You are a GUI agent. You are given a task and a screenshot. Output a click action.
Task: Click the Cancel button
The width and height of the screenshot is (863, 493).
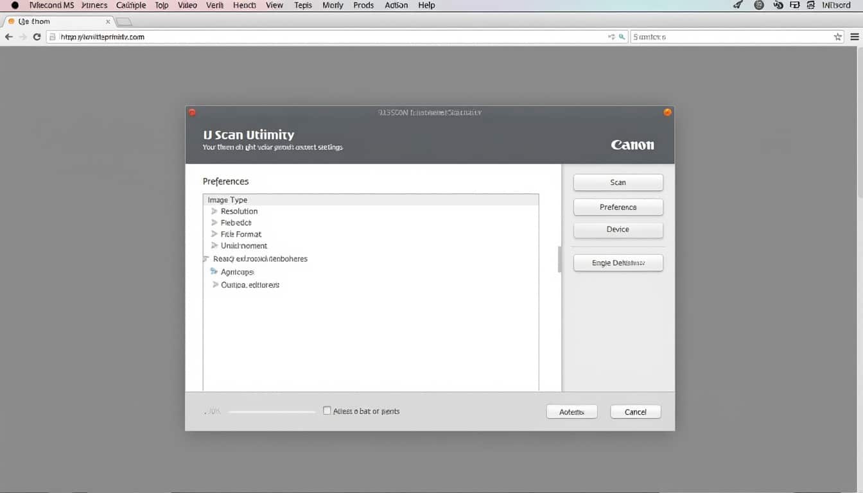635,412
